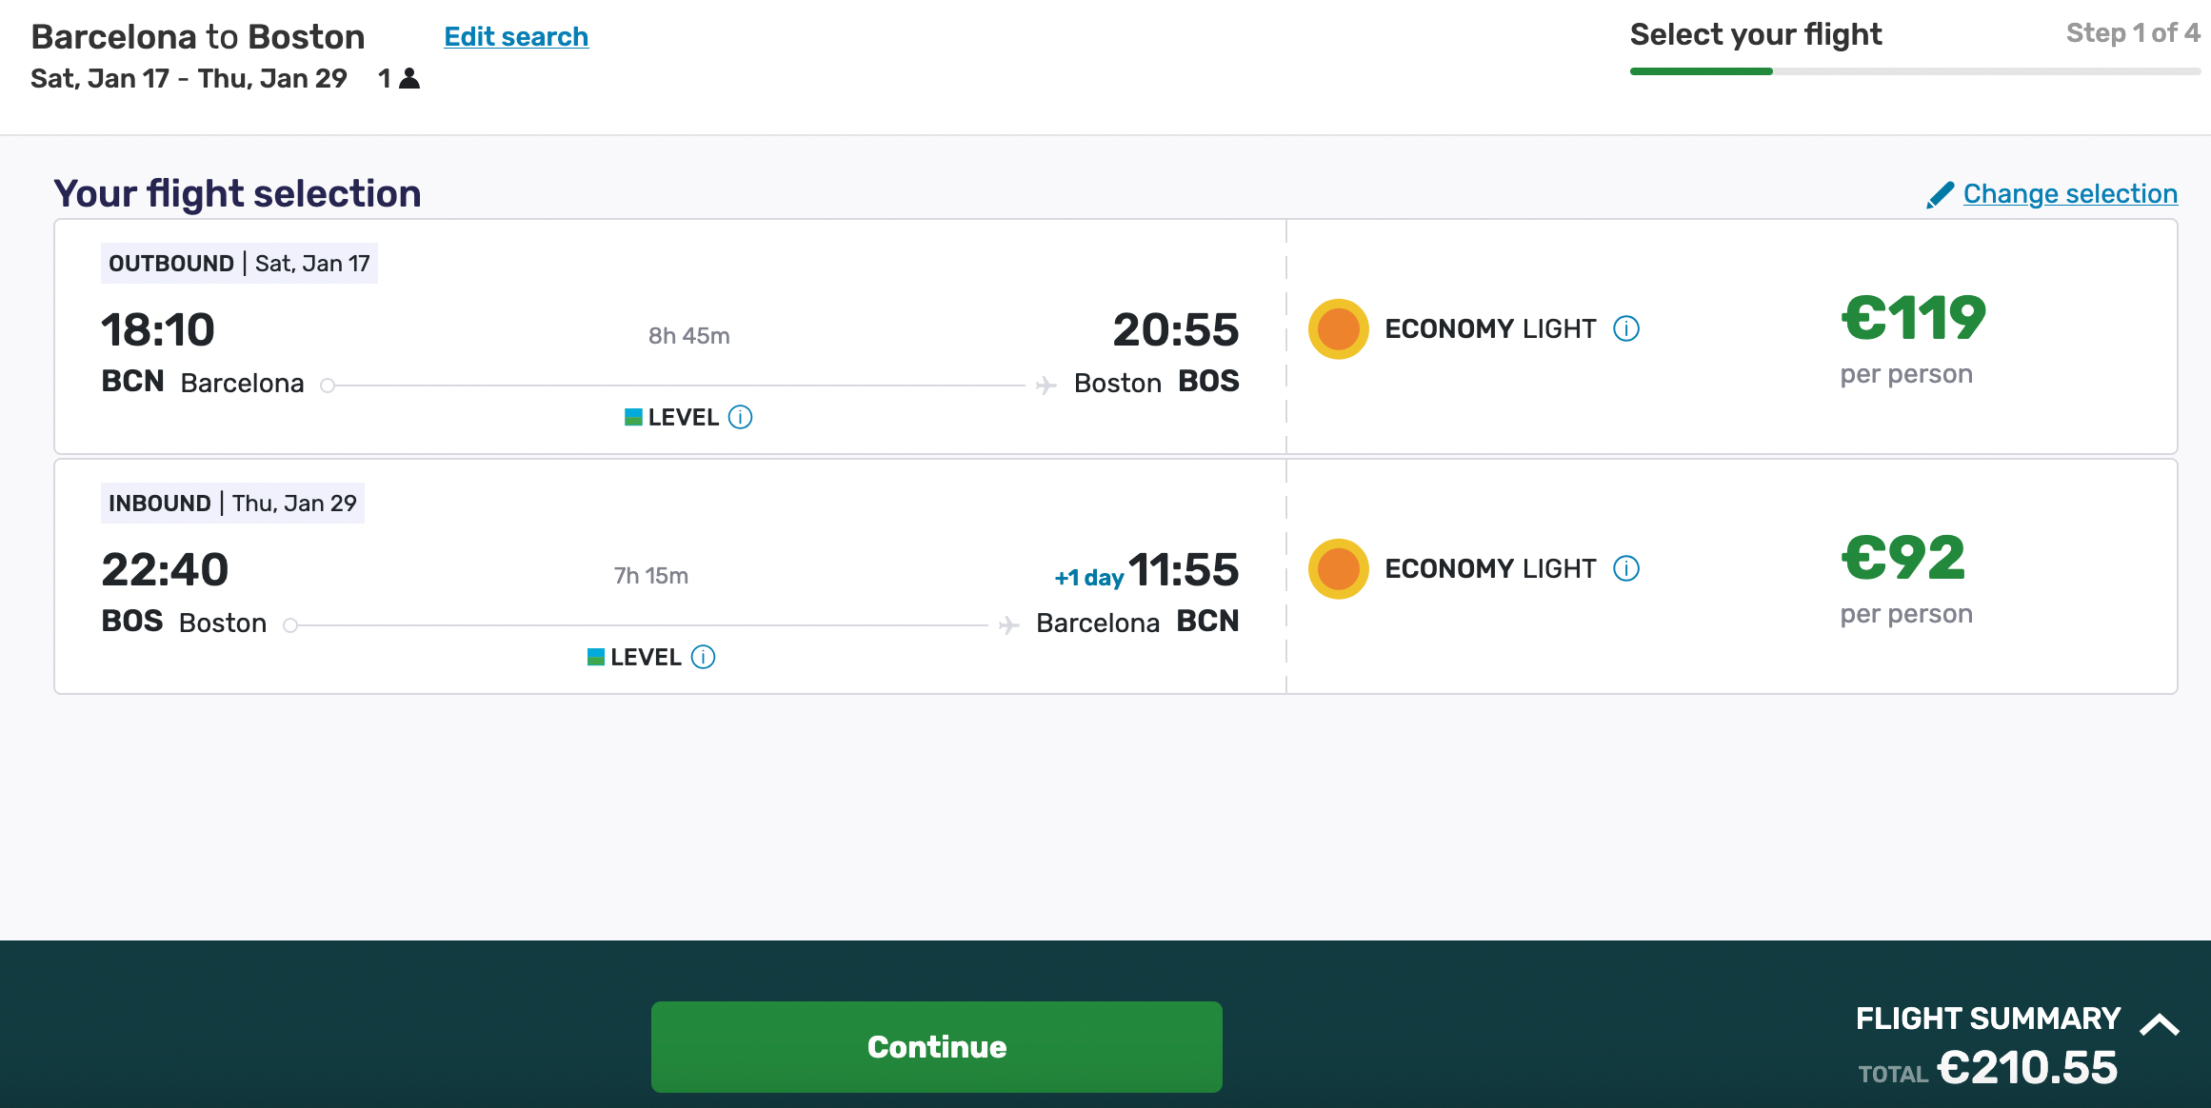Toggle the OUTBOUND Sat Jan 17 badge
This screenshot has height=1108, width=2211.
pyautogui.click(x=238, y=264)
